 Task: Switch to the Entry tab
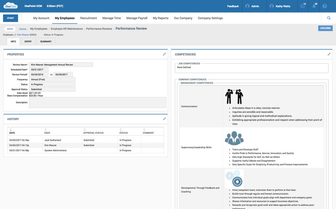[28, 42]
